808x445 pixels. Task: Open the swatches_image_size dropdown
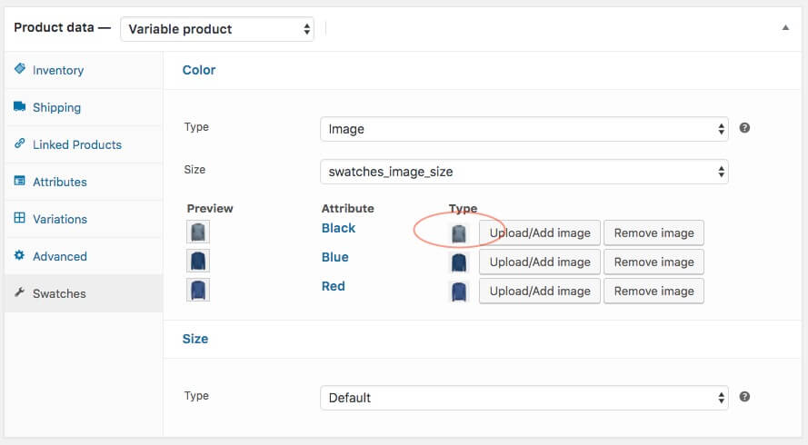tap(524, 171)
